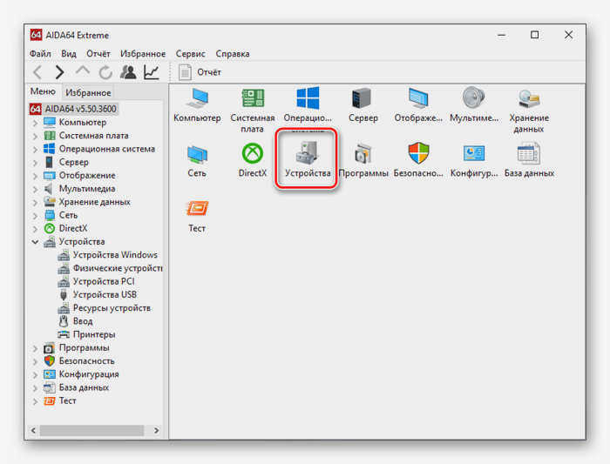Screen dimensions: 610x464
Task: Expand the Операционная система tree node
Action: (x=36, y=149)
